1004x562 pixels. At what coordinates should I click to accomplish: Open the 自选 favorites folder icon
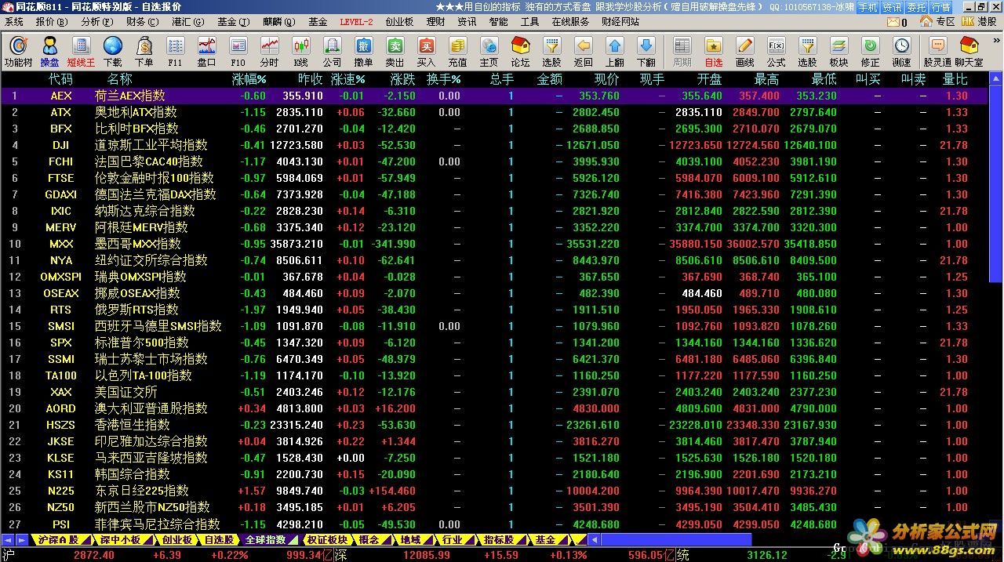click(x=713, y=51)
